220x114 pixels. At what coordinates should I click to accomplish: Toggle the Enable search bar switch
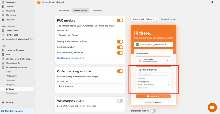(x=120, y=47)
